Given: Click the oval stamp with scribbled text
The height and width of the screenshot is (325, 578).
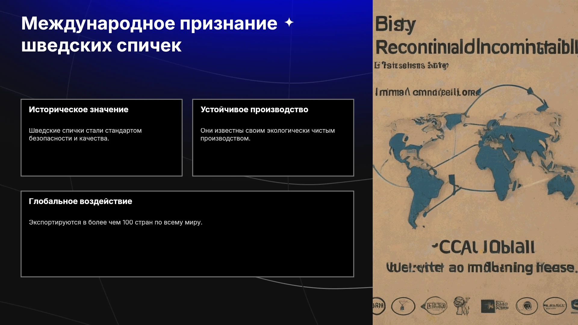Looking at the screenshot, I should click(x=555, y=306).
